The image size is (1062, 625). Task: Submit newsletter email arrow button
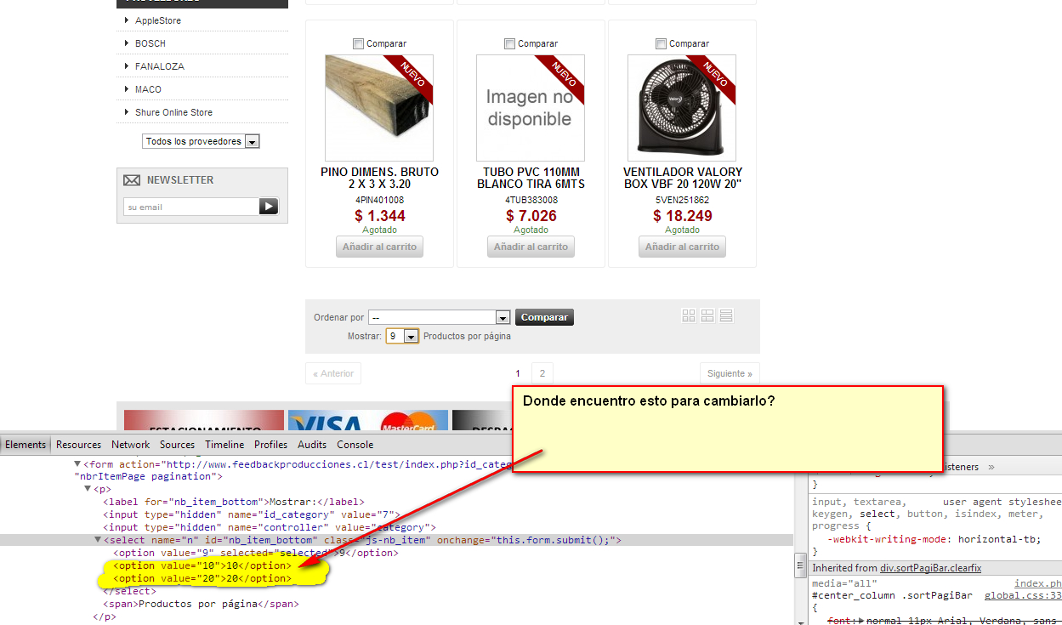269,207
